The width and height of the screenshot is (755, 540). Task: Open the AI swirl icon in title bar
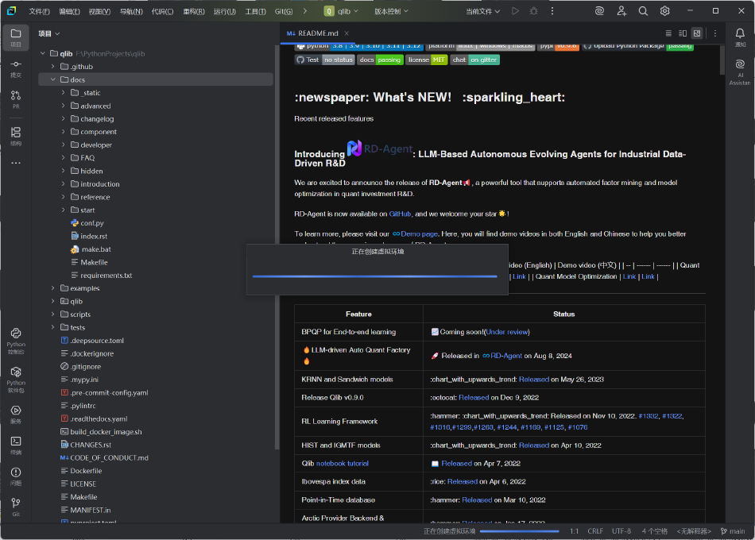(x=599, y=11)
